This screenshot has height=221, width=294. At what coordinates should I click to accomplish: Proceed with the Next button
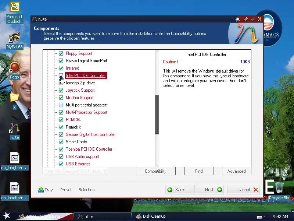pos(209,190)
